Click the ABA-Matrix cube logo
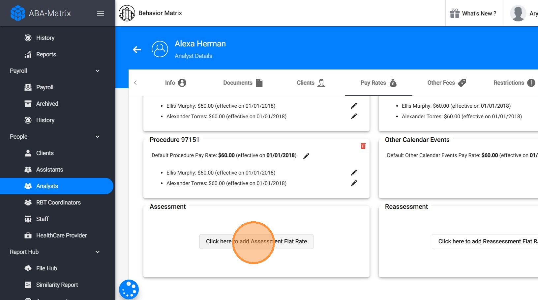Viewport: 538px width, 300px height. tap(18, 13)
